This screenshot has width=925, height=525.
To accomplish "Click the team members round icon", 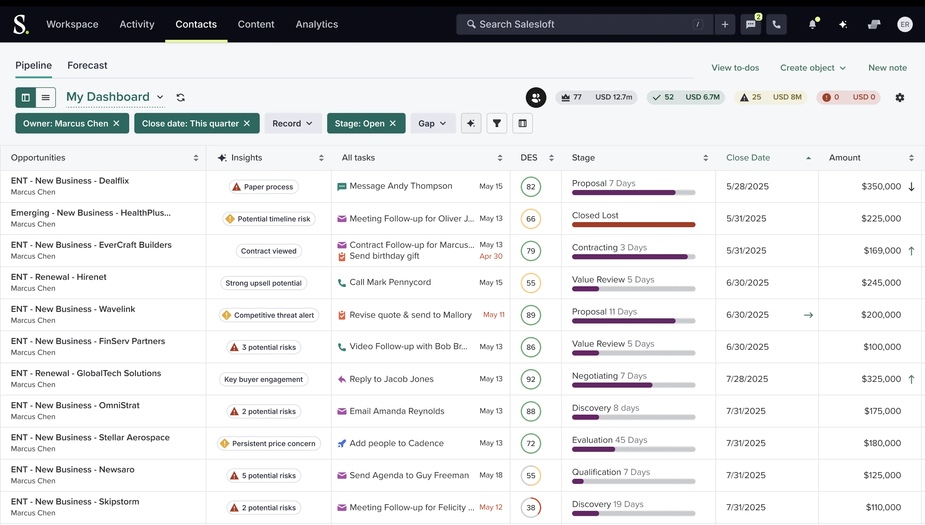I will (x=536, y=97).
